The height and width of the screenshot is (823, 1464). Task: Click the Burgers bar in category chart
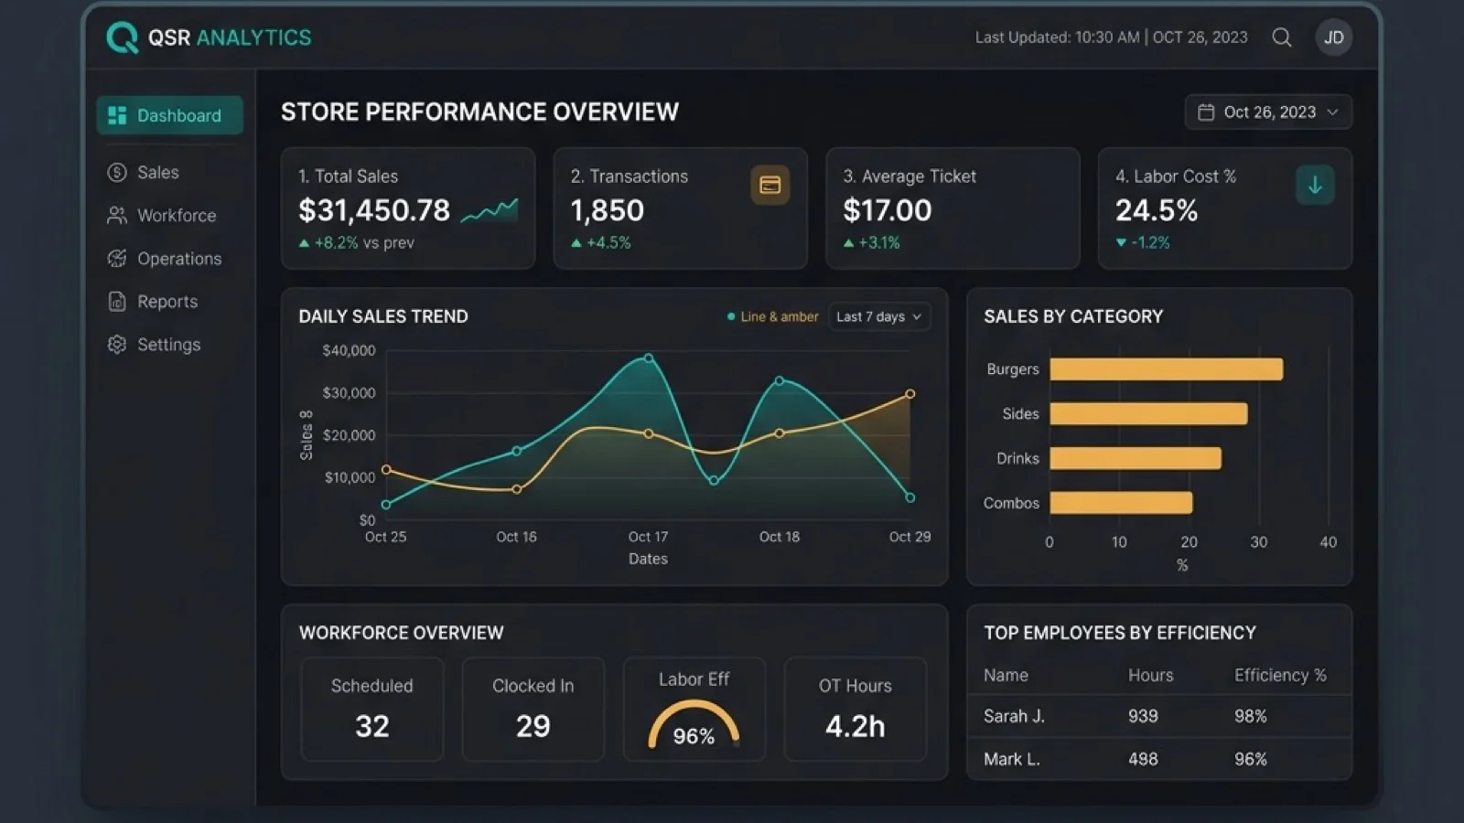[1167, 369]
